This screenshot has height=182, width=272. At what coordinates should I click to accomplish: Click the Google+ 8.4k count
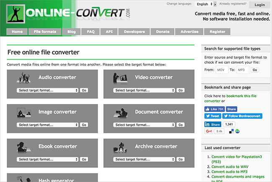point(219,131)
